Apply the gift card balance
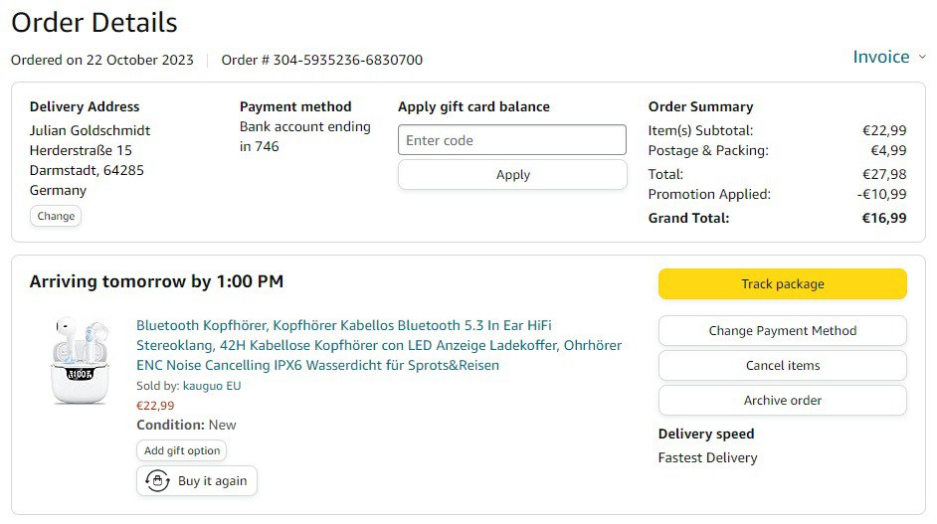 [x=512, y=175]
